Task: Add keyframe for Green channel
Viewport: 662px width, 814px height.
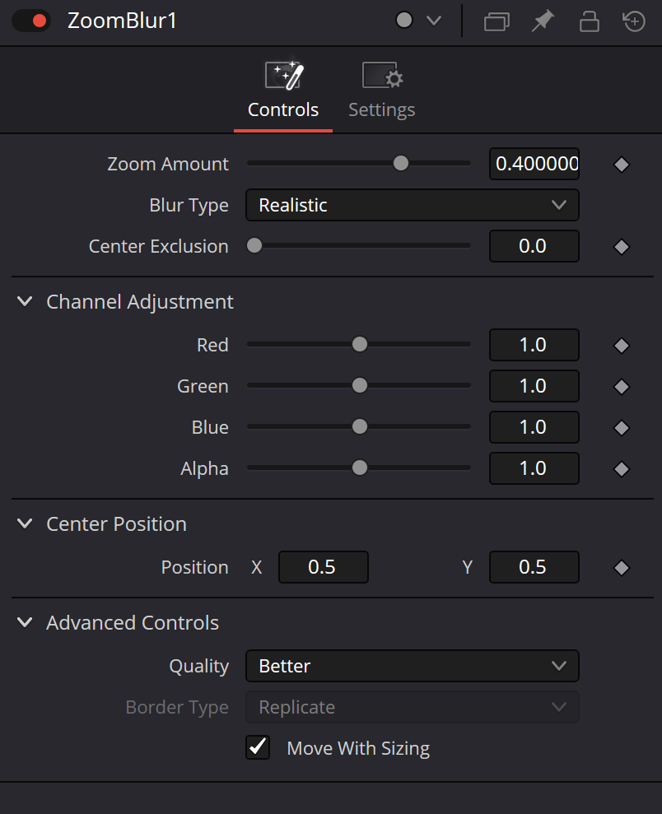Action: pos(622,387)
